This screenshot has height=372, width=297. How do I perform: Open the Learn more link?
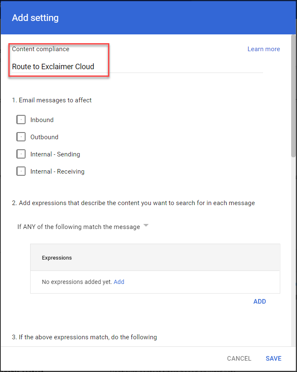click(263, 49)
